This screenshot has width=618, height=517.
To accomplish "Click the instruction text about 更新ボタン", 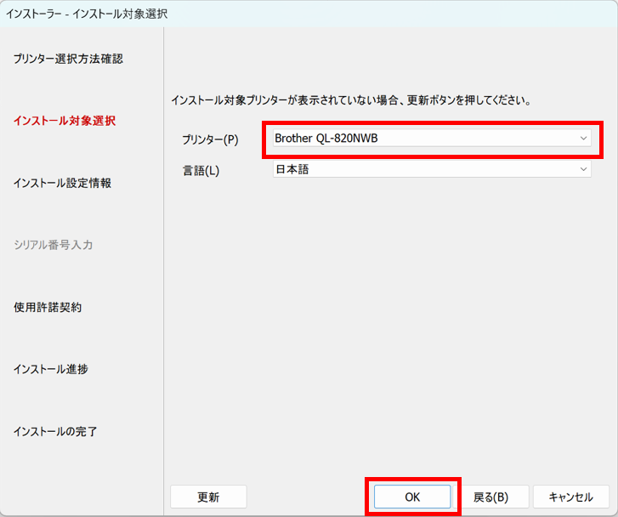I will pos(351,100).
